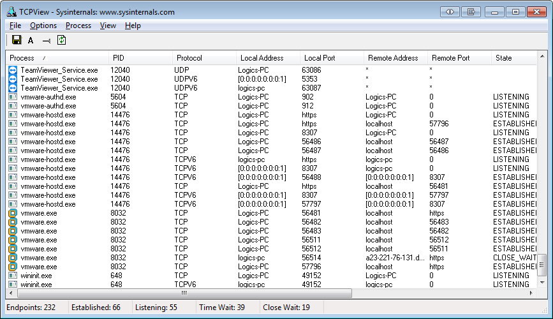Click the horizontal scrollbar left arrow

pos(11,293)
